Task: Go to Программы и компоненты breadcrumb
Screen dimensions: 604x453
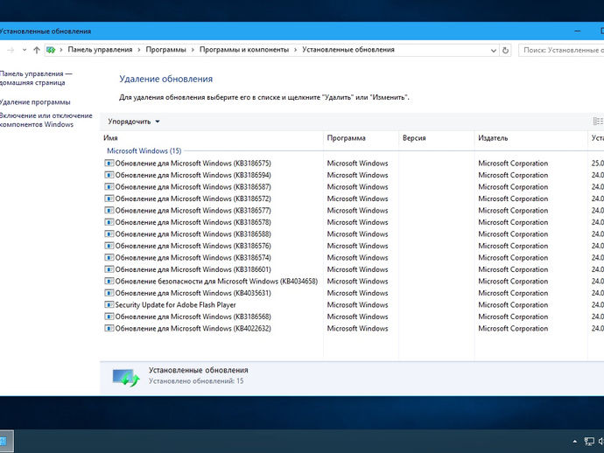Action: [244, 50]
